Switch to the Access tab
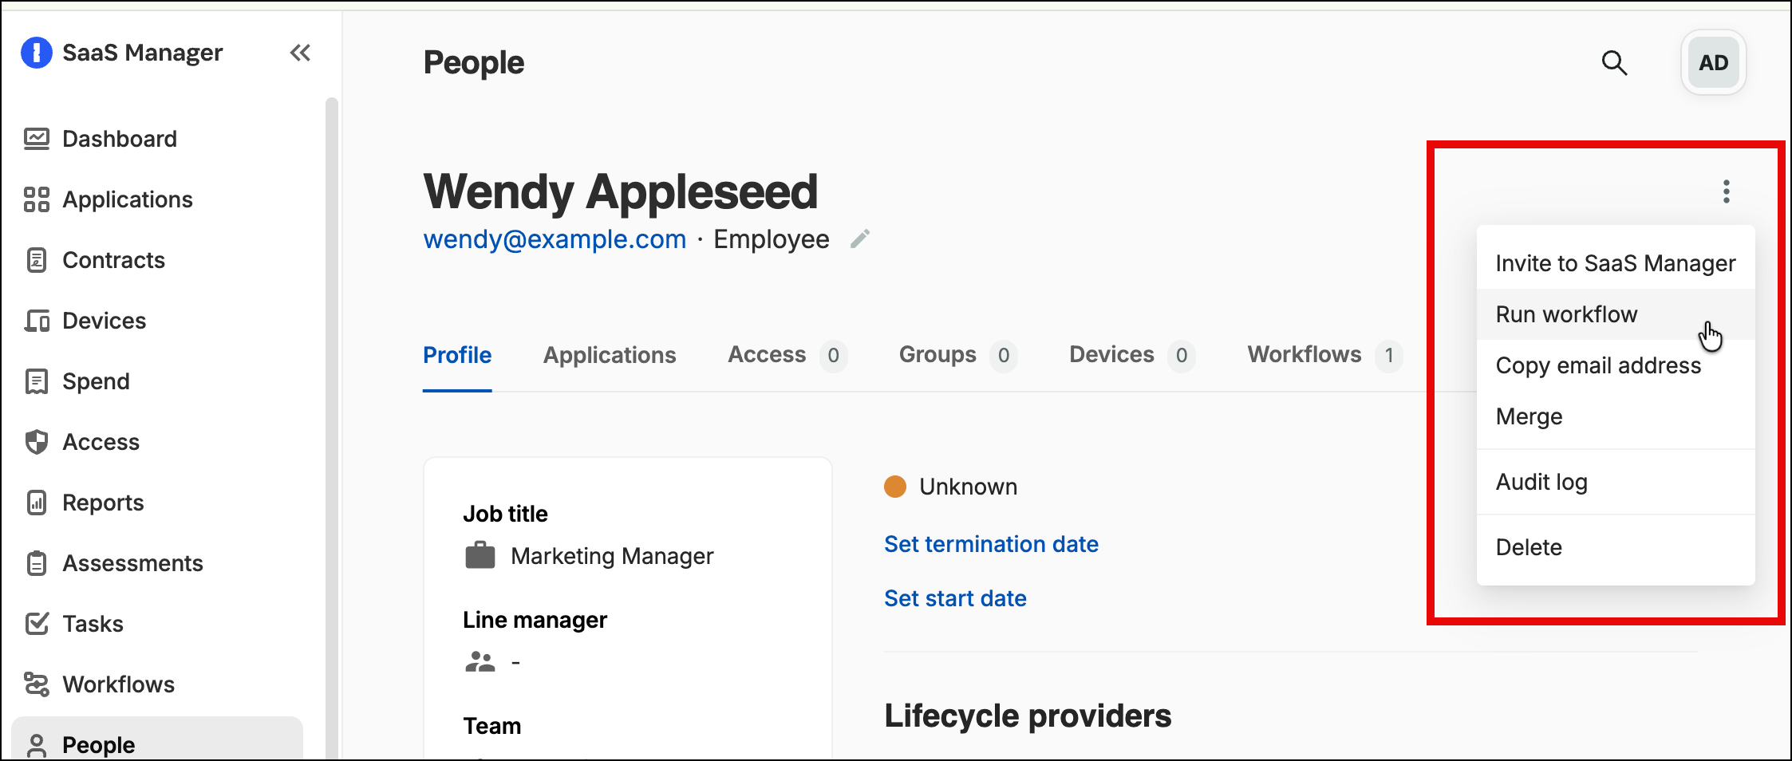The image size is (1792, 761). pyautogui.click(x=787, y=355)
